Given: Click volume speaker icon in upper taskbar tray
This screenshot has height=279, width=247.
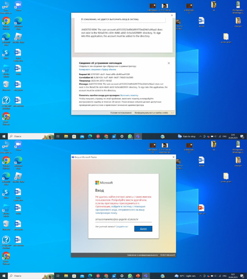Looking at the screenshot, I should 215,137.
